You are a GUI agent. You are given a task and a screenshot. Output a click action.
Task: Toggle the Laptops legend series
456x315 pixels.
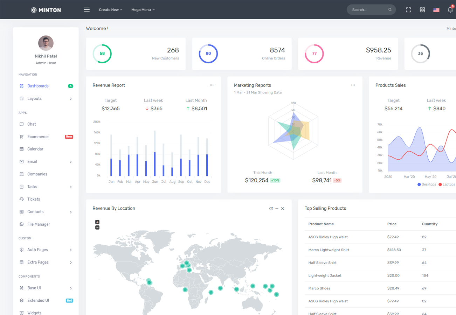pos(447,184)
